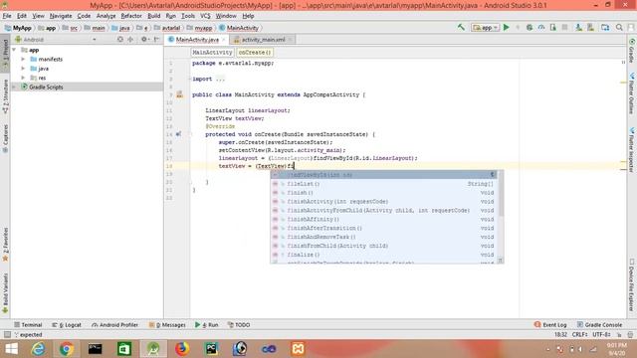Select finalize() completion suggestion
Viewport: 637px width, 358px height.
pos(383,255)
